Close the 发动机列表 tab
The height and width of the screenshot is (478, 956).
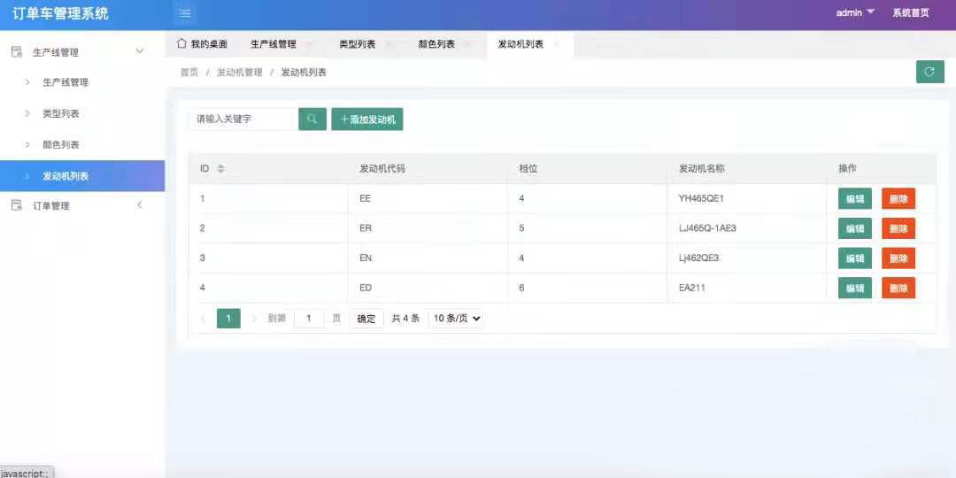[557, 44]
